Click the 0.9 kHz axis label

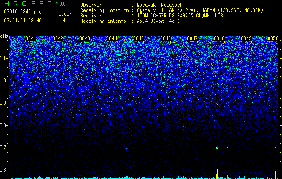(x=3, y=103)
